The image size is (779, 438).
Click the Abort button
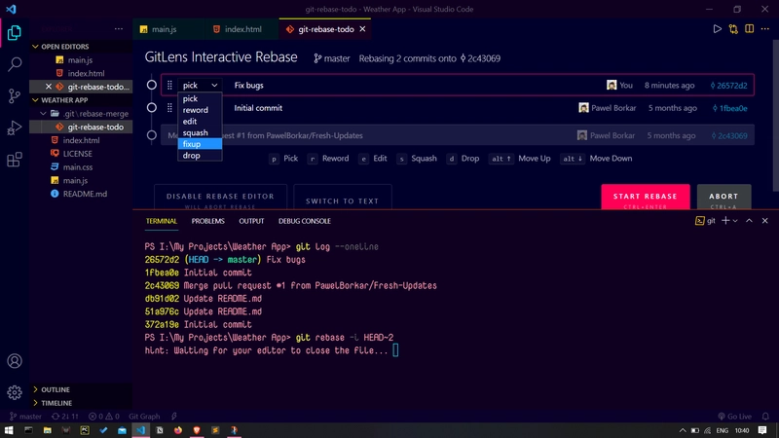[x=723, y=197]
